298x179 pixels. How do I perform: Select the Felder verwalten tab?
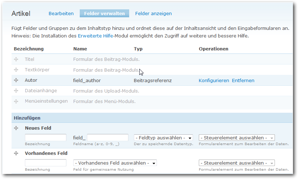tap(104, 14)
